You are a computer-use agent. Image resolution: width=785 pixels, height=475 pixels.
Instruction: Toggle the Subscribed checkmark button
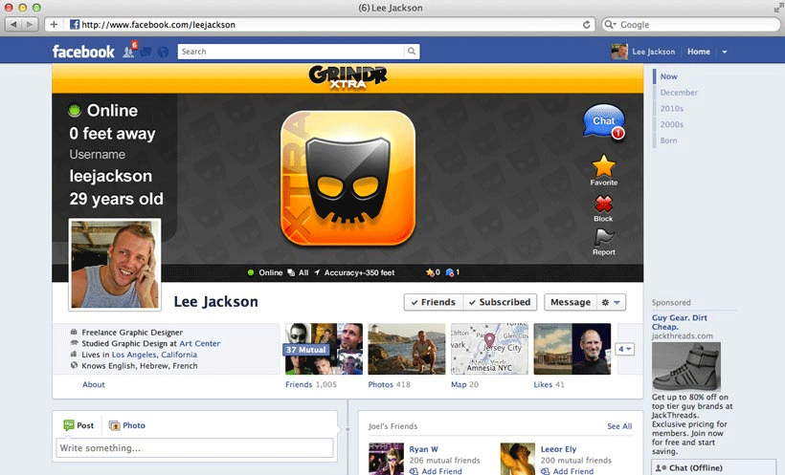point(500,302)
